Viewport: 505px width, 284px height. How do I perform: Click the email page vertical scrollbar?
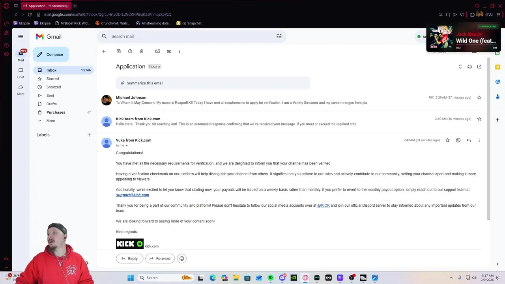coord(489,138)
